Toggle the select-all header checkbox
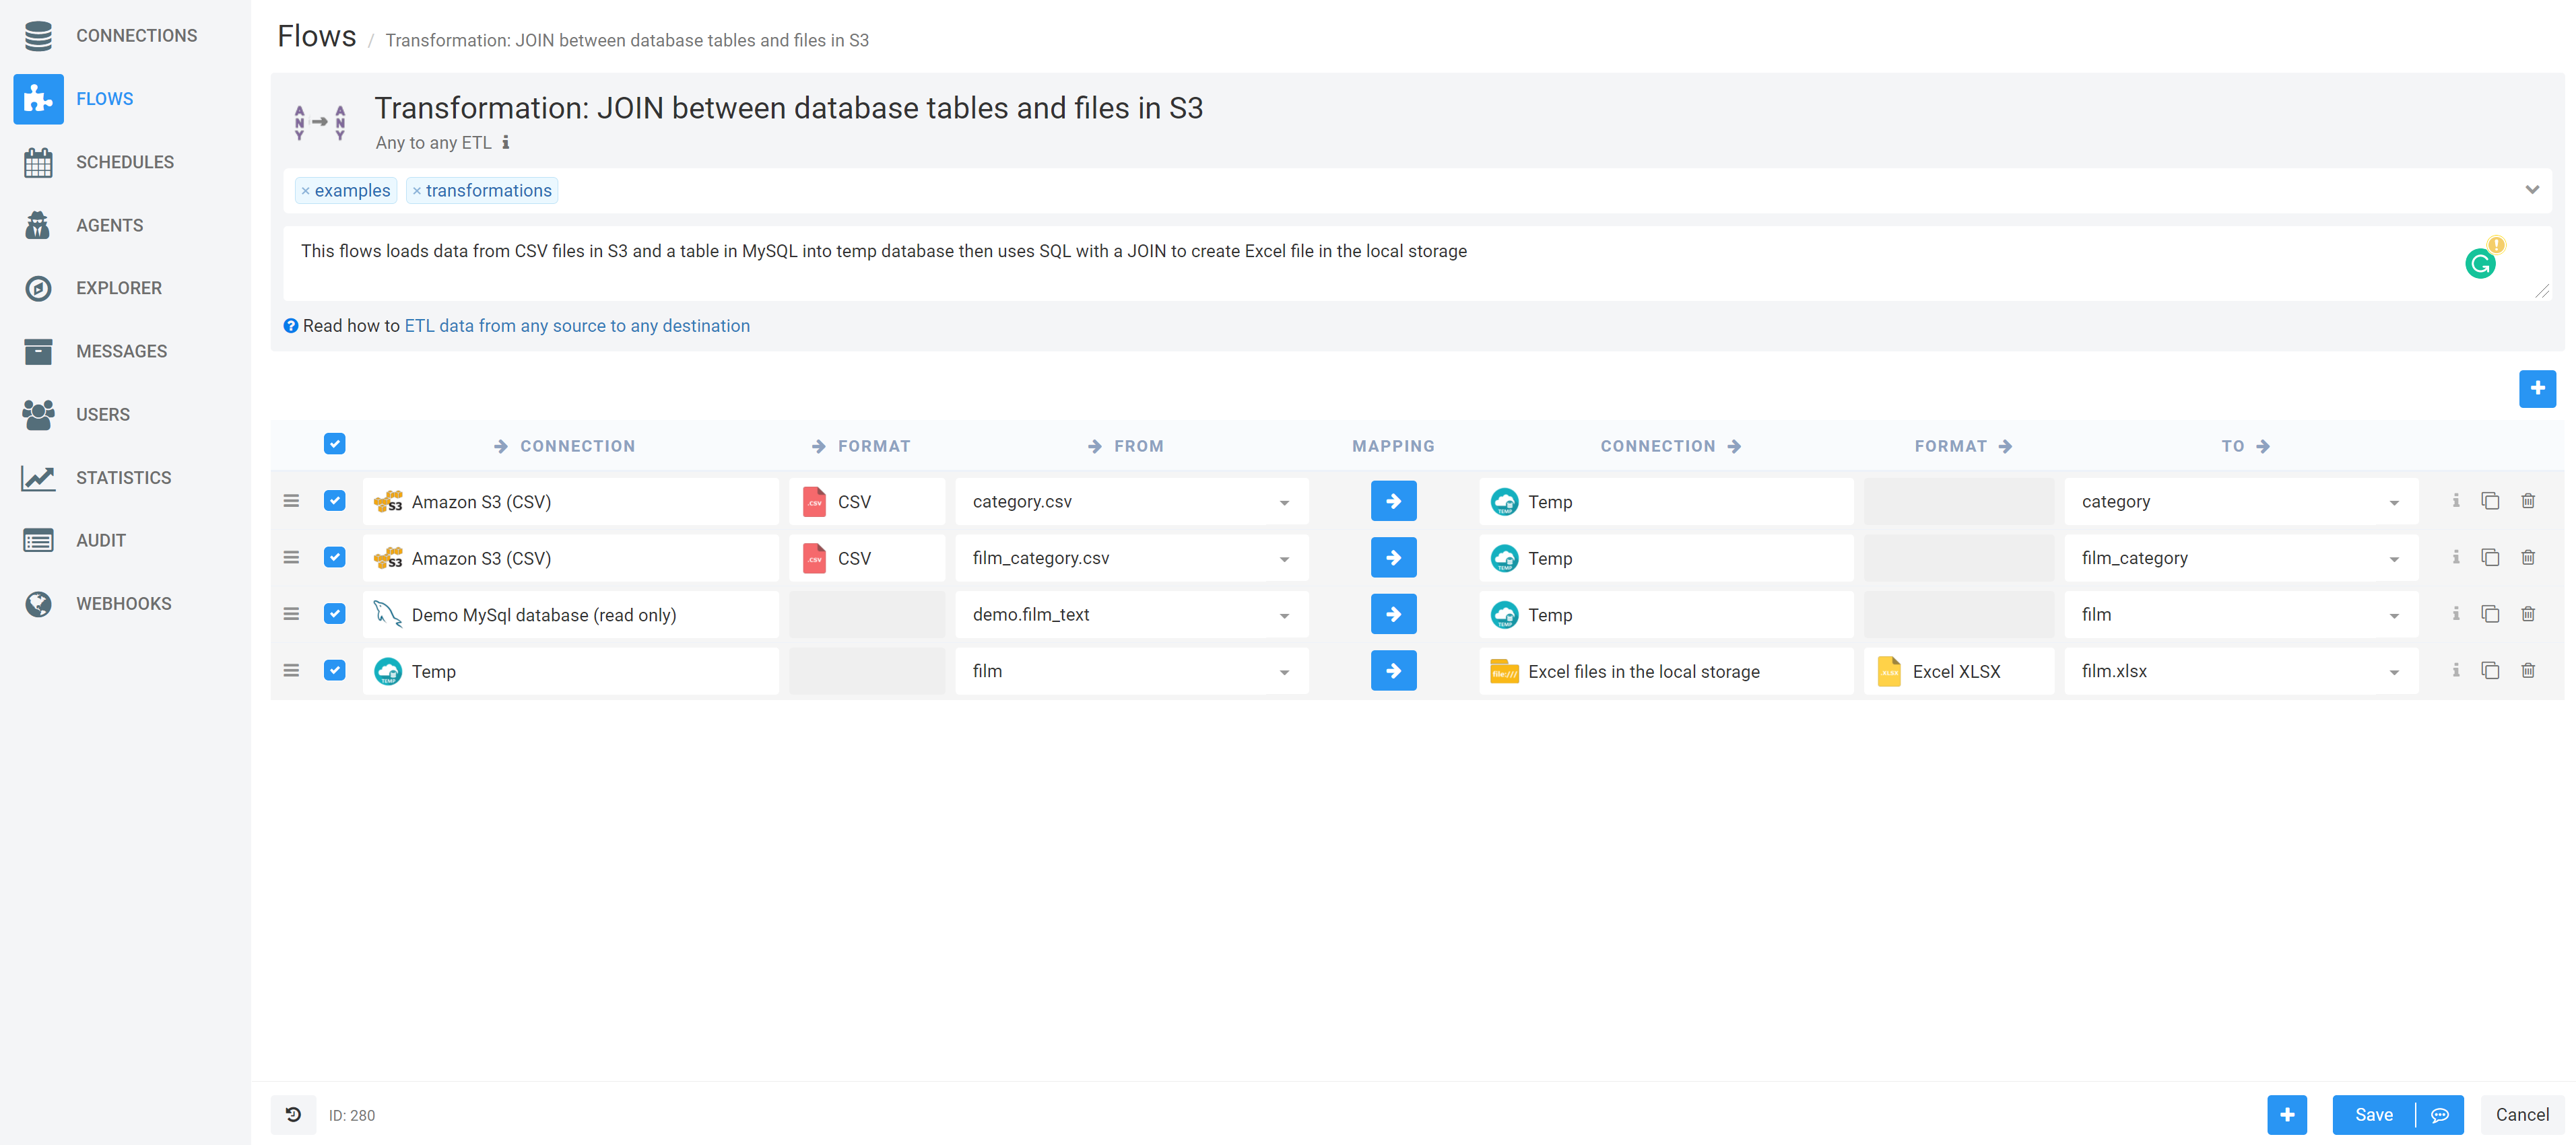Screen dimensions: 2576x1145 [335, 445]
